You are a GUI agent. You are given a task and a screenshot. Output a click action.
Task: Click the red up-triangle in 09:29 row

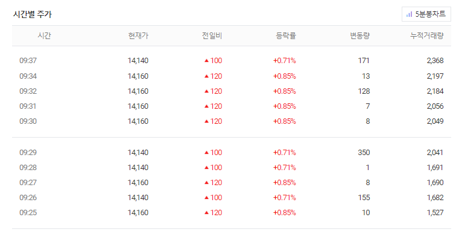point(206,153)
